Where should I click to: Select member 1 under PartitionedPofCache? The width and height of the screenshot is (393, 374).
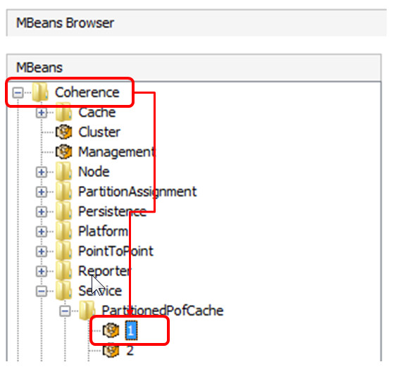(x=131, y=330)
